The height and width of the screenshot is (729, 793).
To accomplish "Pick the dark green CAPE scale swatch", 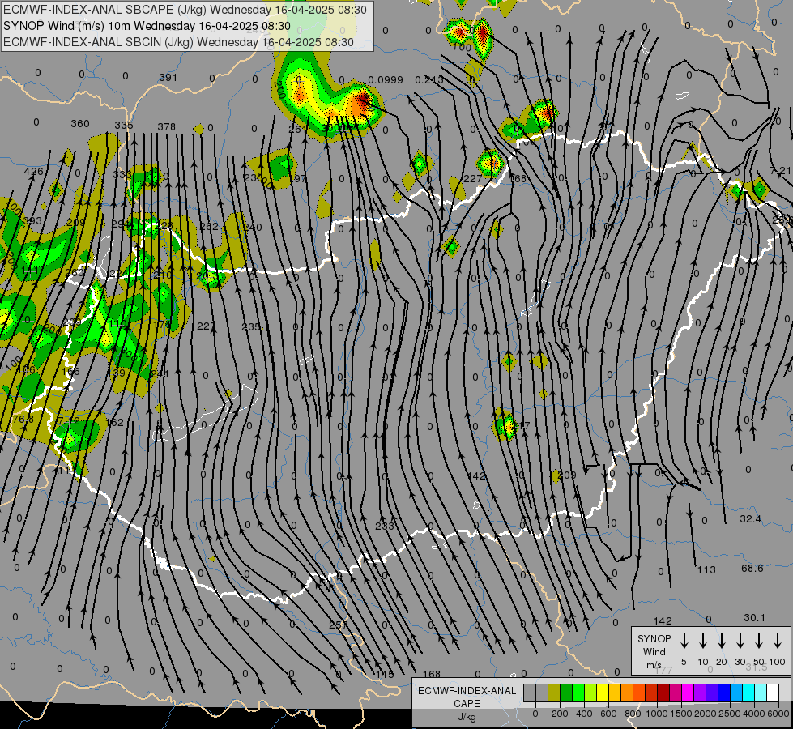I will [x=566, y=693].
